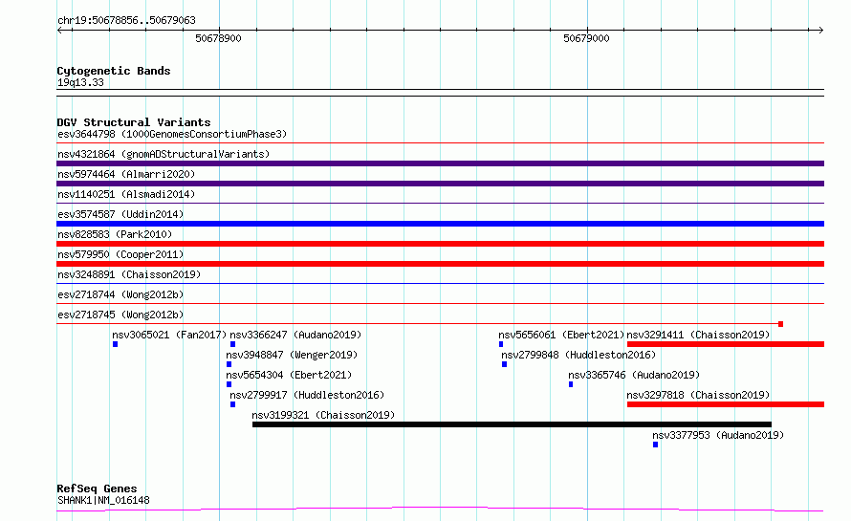Image resolution: width=851 pixels, height=521 pixels.
Task: Click the small red marker on esv2718745 line
Action: coord(780,324)
